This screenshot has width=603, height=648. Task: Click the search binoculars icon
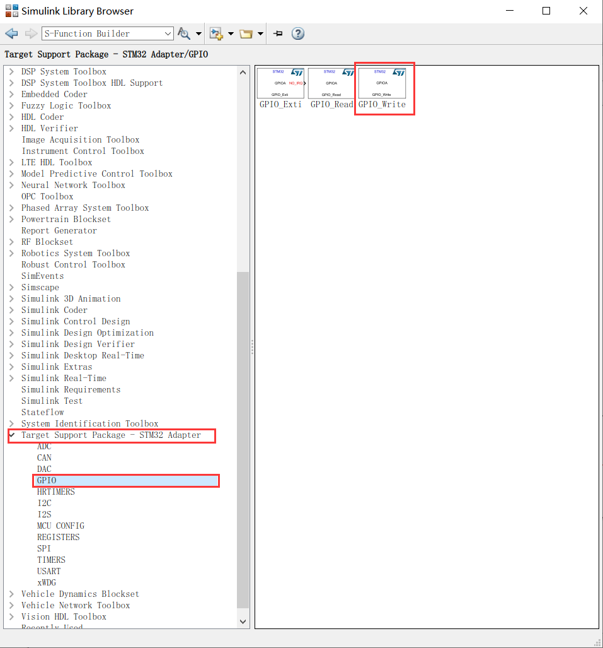pos(183,33)
